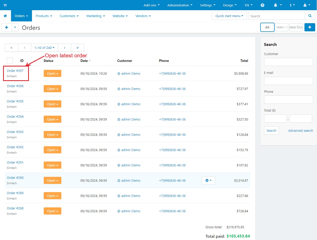Open the $ currency selector

coord(292,5)
